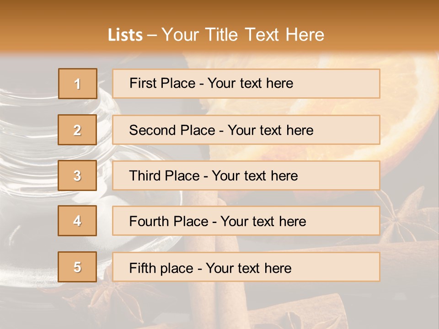439x329 pixels.
Task: Click the words 'Second Place' in row two
Action: (172, 130)
